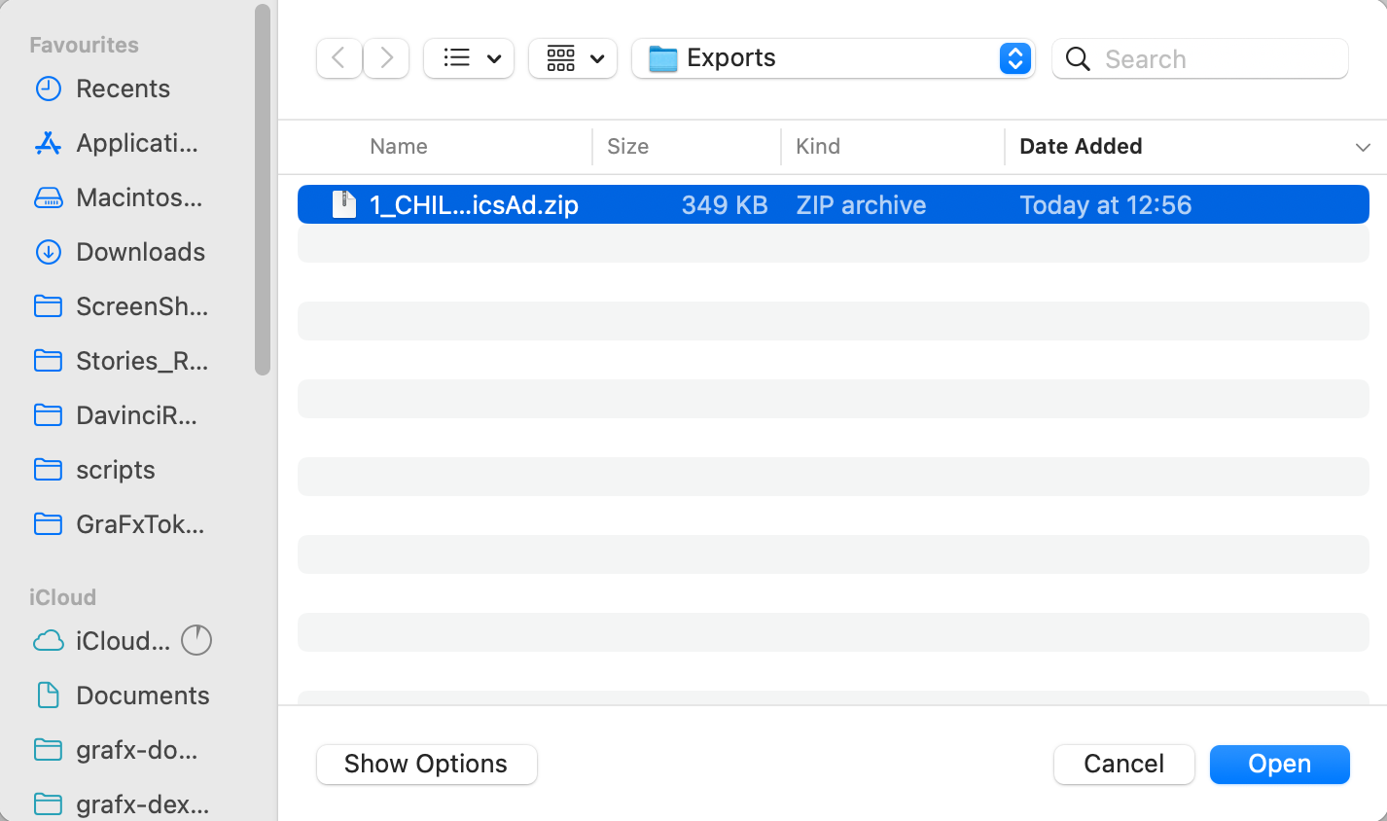Click the 349 KB size cell

pos(725,204)
